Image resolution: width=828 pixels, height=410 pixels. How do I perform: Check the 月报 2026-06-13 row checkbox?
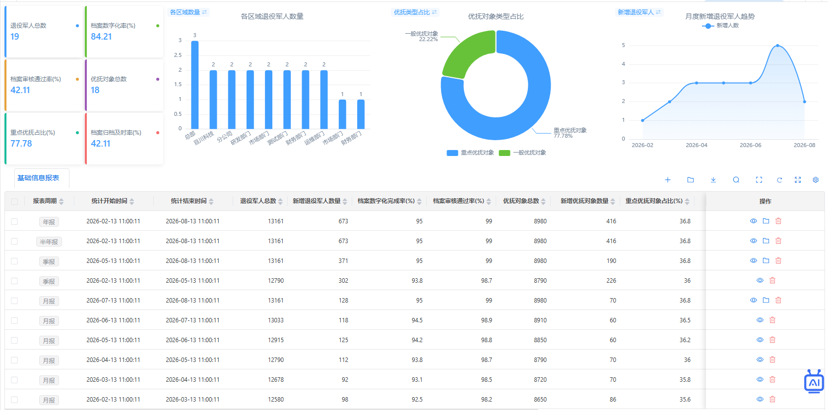click(14, 320)
